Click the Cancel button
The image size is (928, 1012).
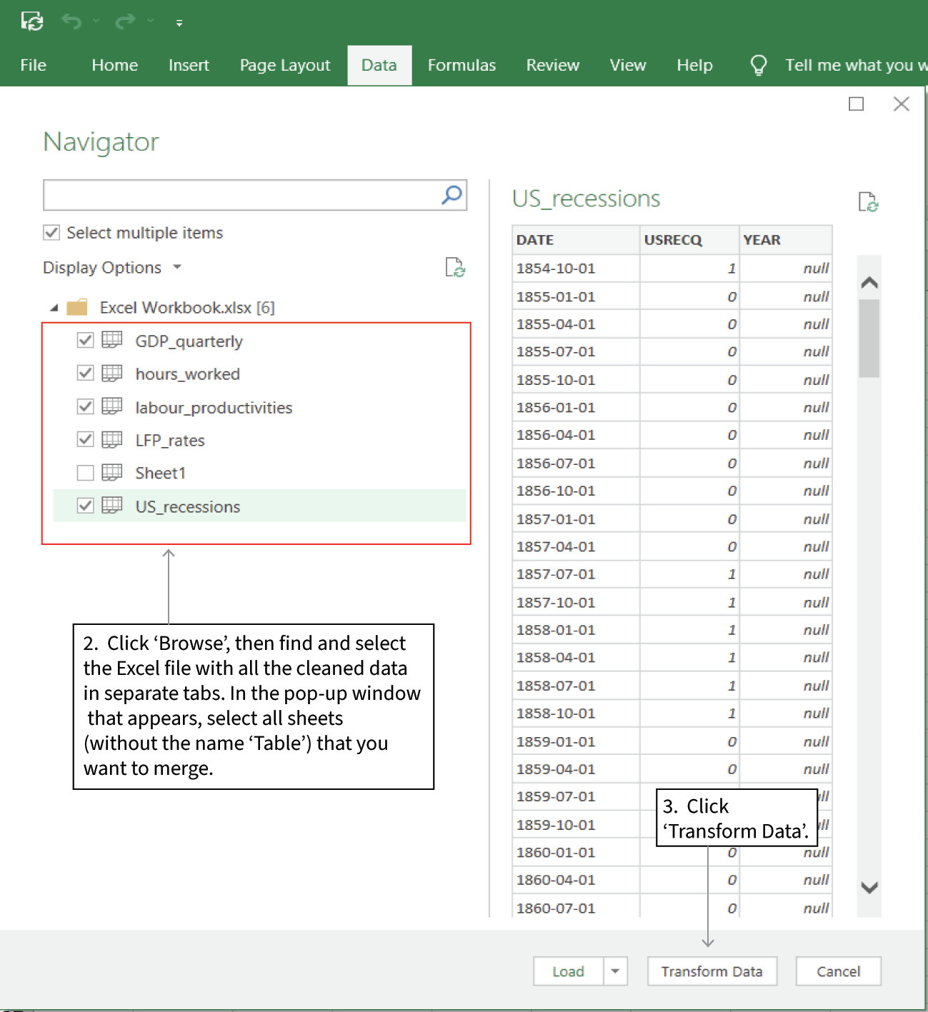(x=838, y=971)
